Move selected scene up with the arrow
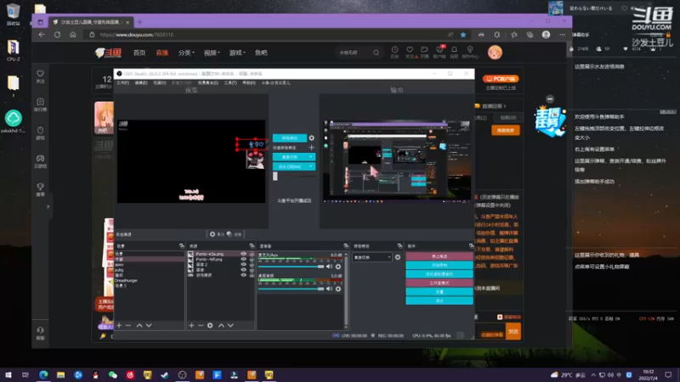 click(x=139, y=325)
